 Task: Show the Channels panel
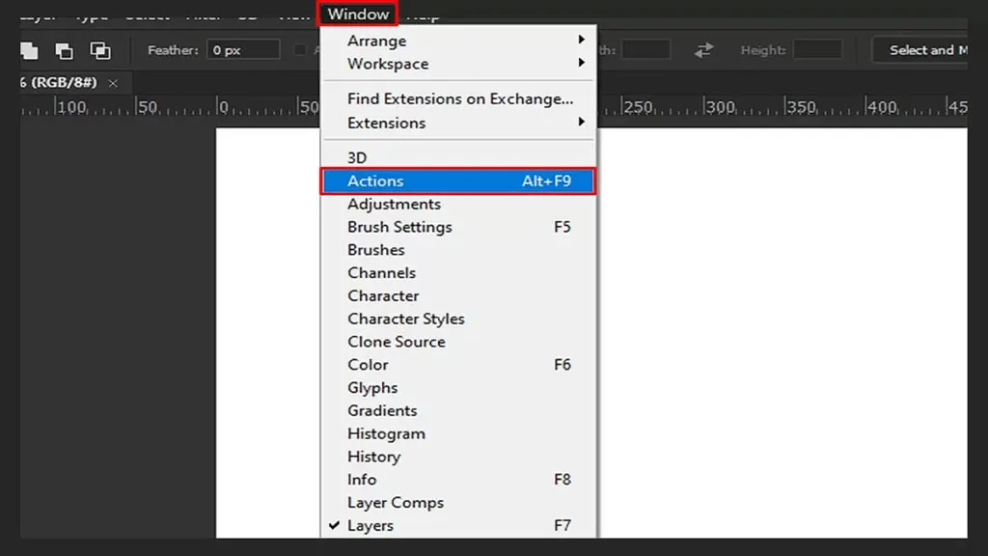pyautogui.click(x=458, y=273)
